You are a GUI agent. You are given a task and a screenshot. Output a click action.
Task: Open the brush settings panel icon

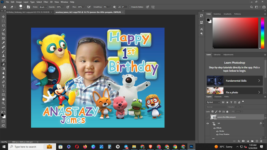point(28,7)
